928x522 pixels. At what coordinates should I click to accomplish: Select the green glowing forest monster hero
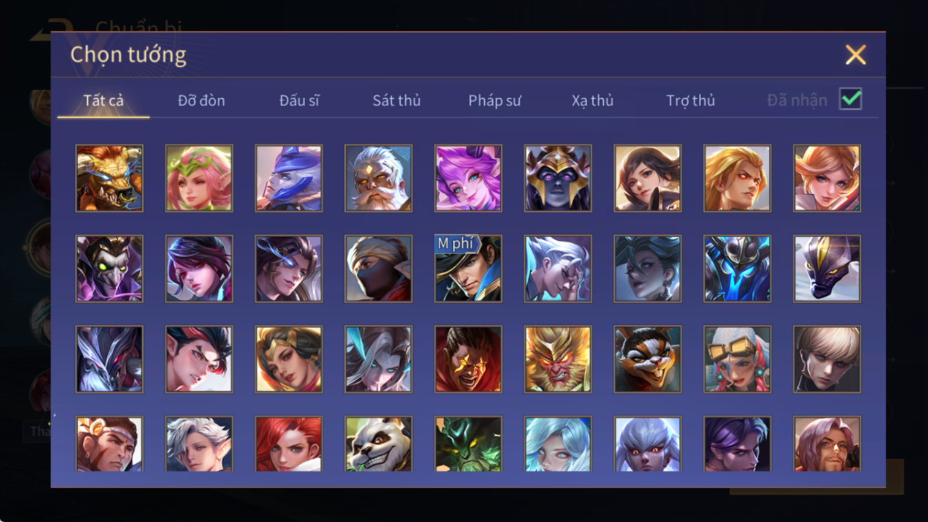click(468, 444)
